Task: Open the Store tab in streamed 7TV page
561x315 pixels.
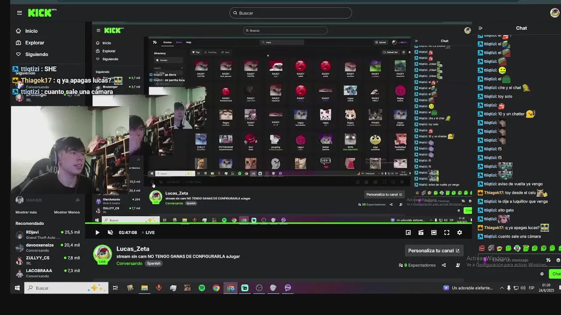Action: click(179, 42)
